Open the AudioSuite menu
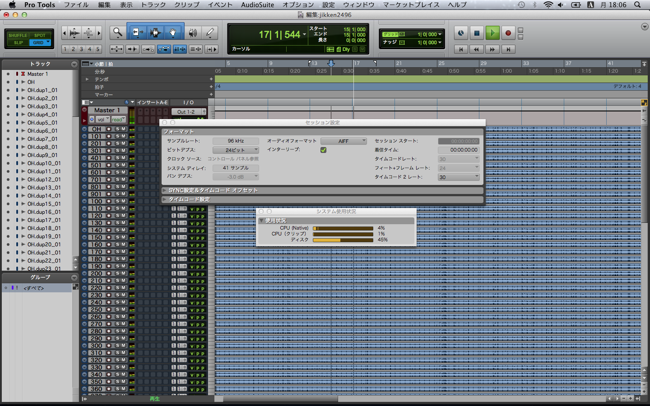This screenshot has height=406, width=650. click(257, 5)
